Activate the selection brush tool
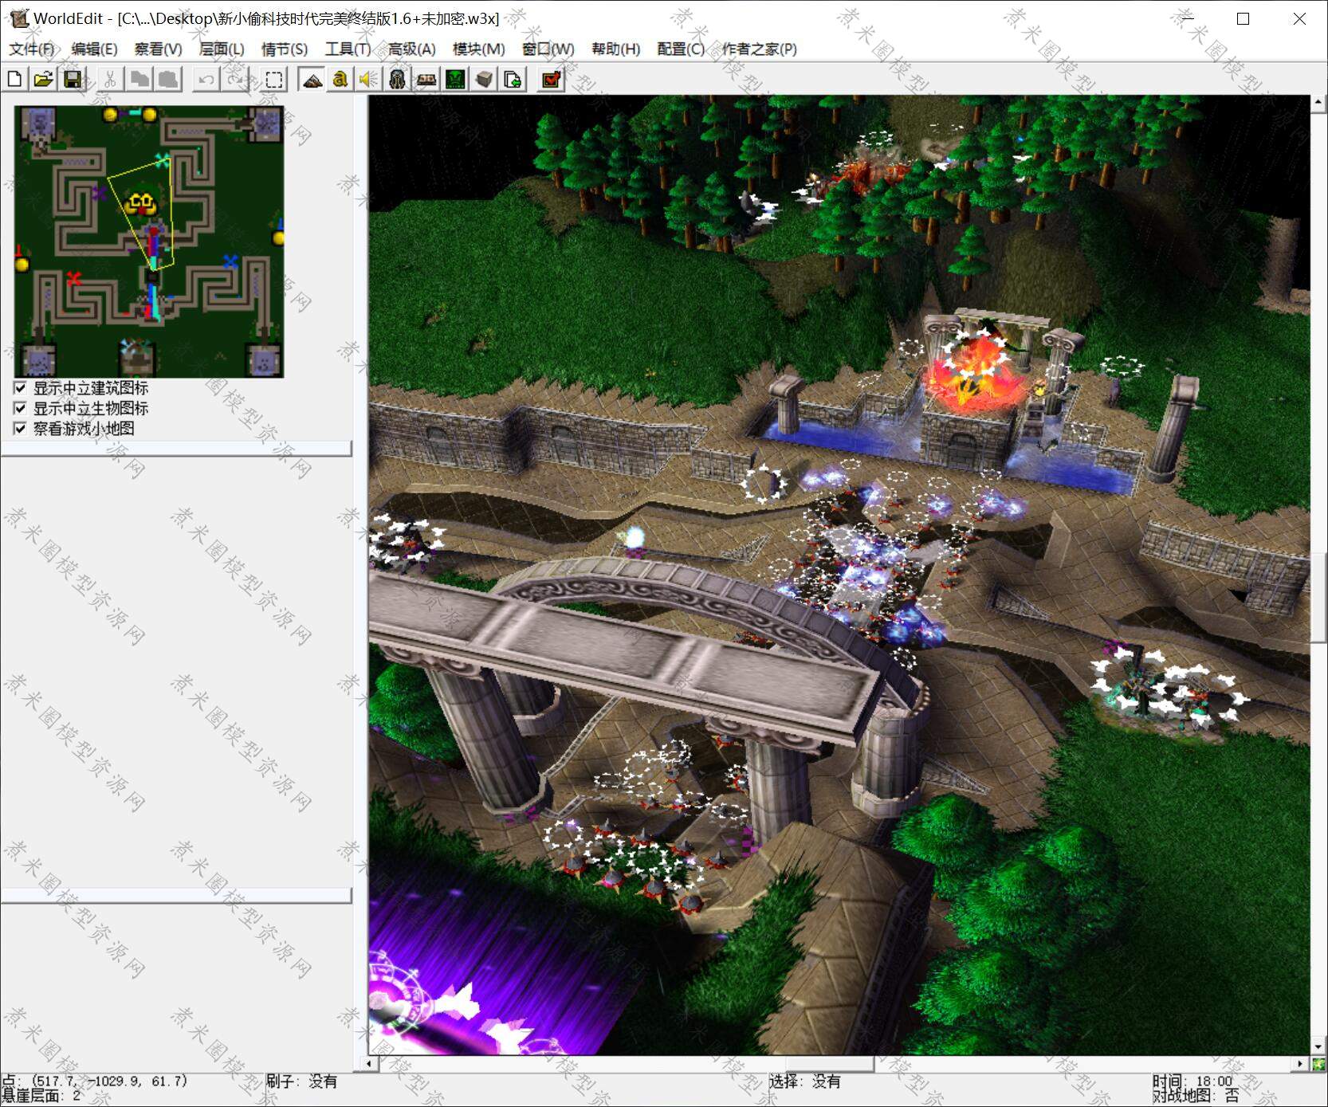This screenshot has width=1328, height=1107. click(x=273, y=79)
